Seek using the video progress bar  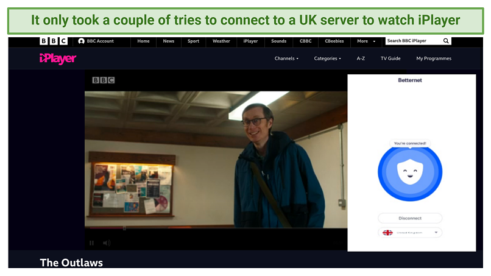click(x=216, y=228)
